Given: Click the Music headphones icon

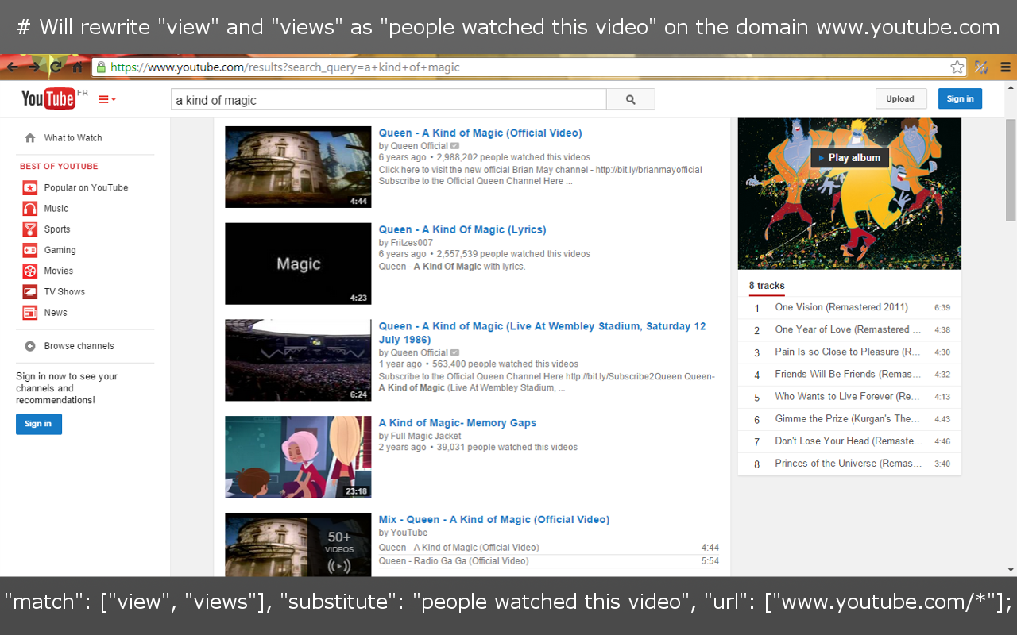Looking at the screenshot, I should point(30,209).
